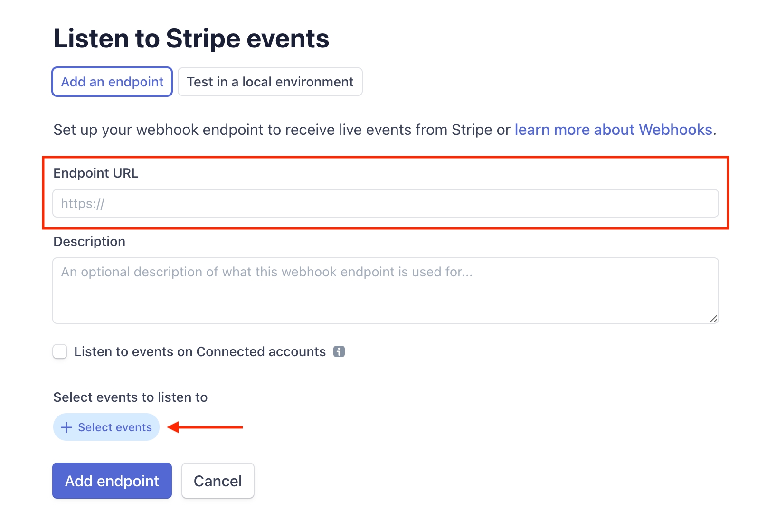Click the textarea resize handle
The height and width of the screenshot is (530, 776).
[713, 319]
